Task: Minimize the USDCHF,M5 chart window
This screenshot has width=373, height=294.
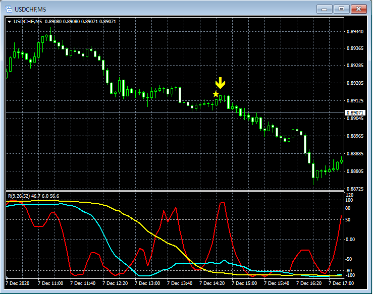Action: 326,9
